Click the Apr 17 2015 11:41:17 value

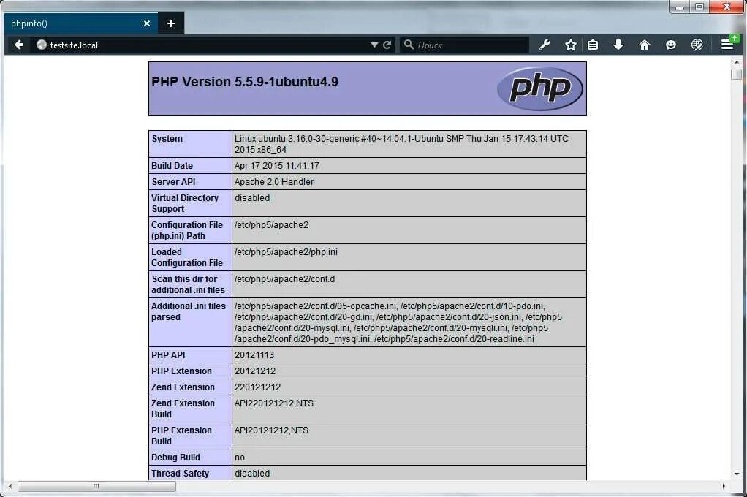click(x=277, y=166)
